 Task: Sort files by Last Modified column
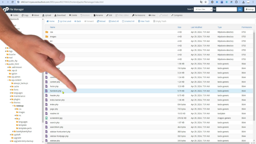click(x=196, y=27)
